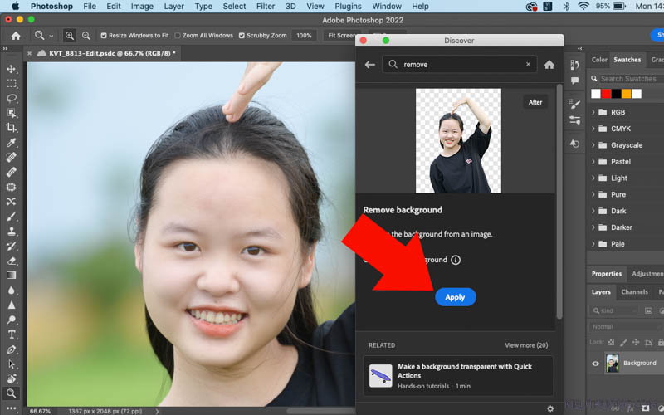The width and height of the screenshot is (664, 415).
Task: Open the Layer menu
Action: [173, 7]
